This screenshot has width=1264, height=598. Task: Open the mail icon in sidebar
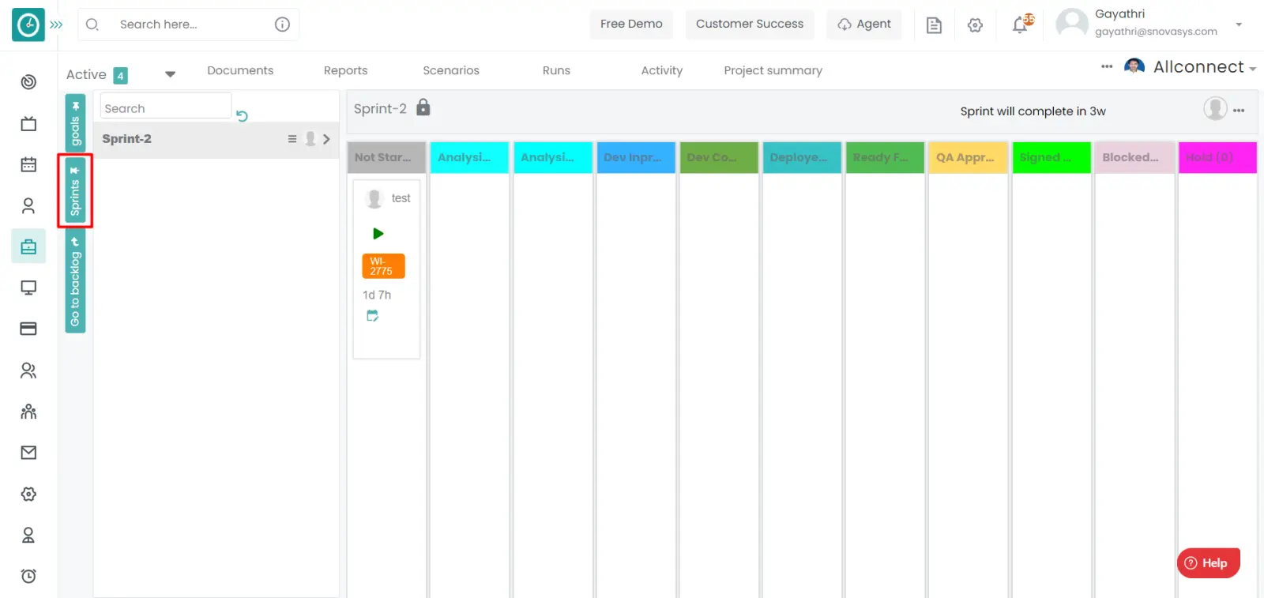click(x=28, y=453)
